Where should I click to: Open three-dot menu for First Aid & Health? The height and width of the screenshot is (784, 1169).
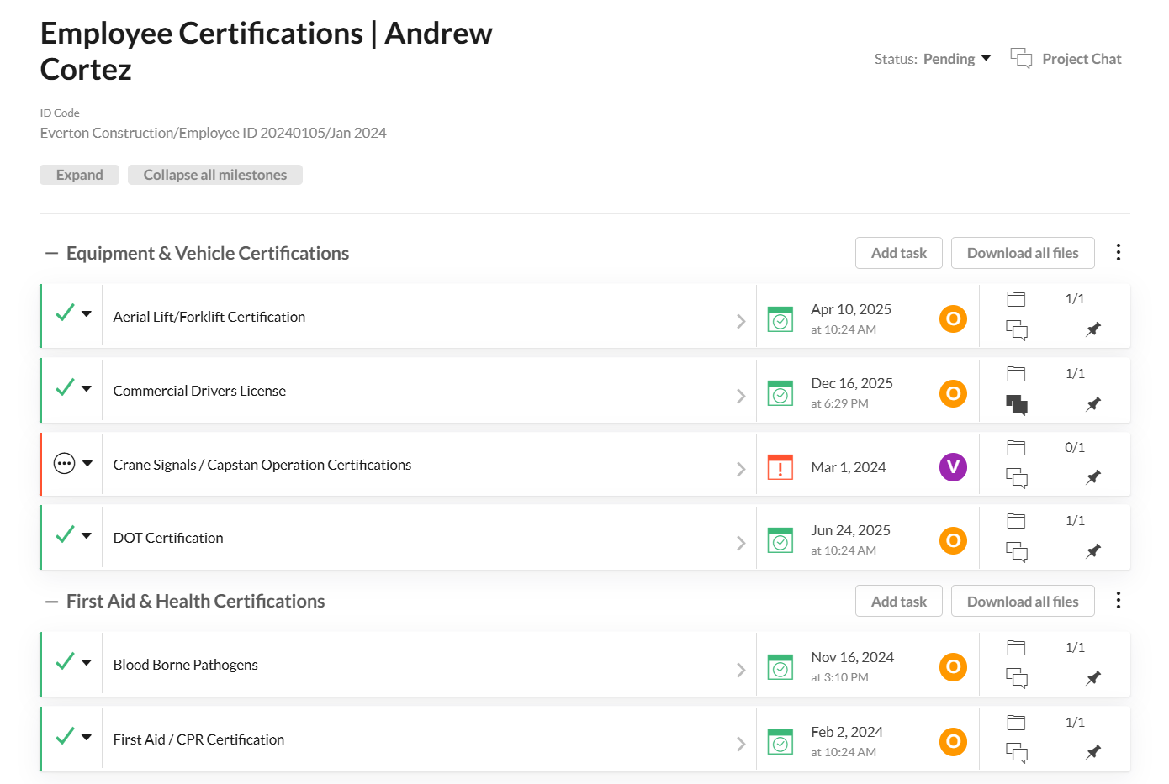point(1118,601)
